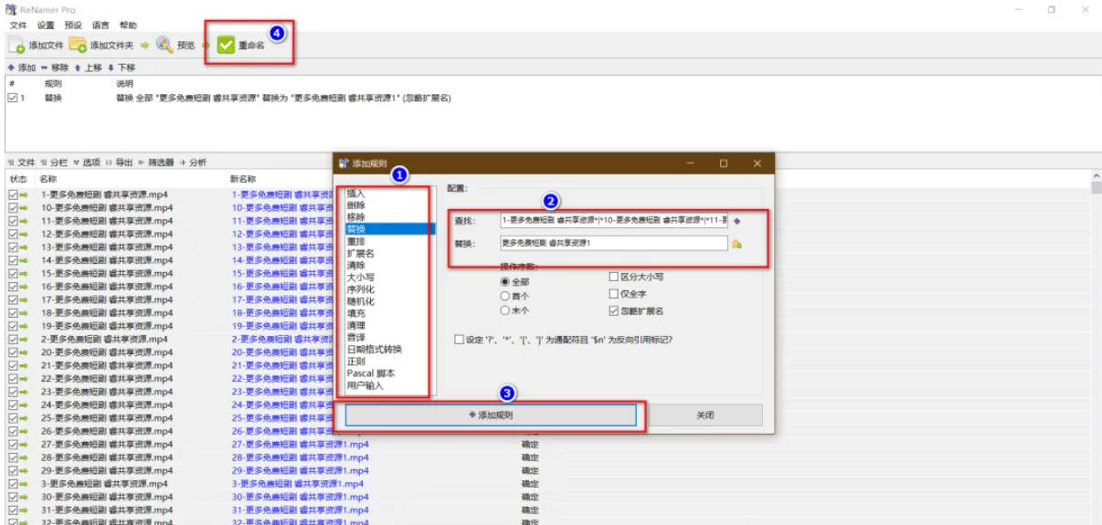The image size is (1102, 525).
Task: Click into the 查找 input field
Action: pyautogui.click(x=614, y=221)
